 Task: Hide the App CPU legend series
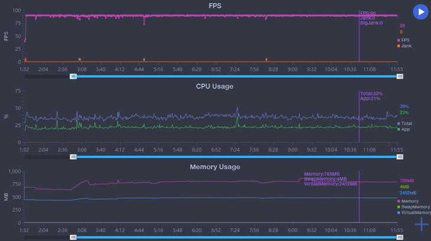pos(404,129)
